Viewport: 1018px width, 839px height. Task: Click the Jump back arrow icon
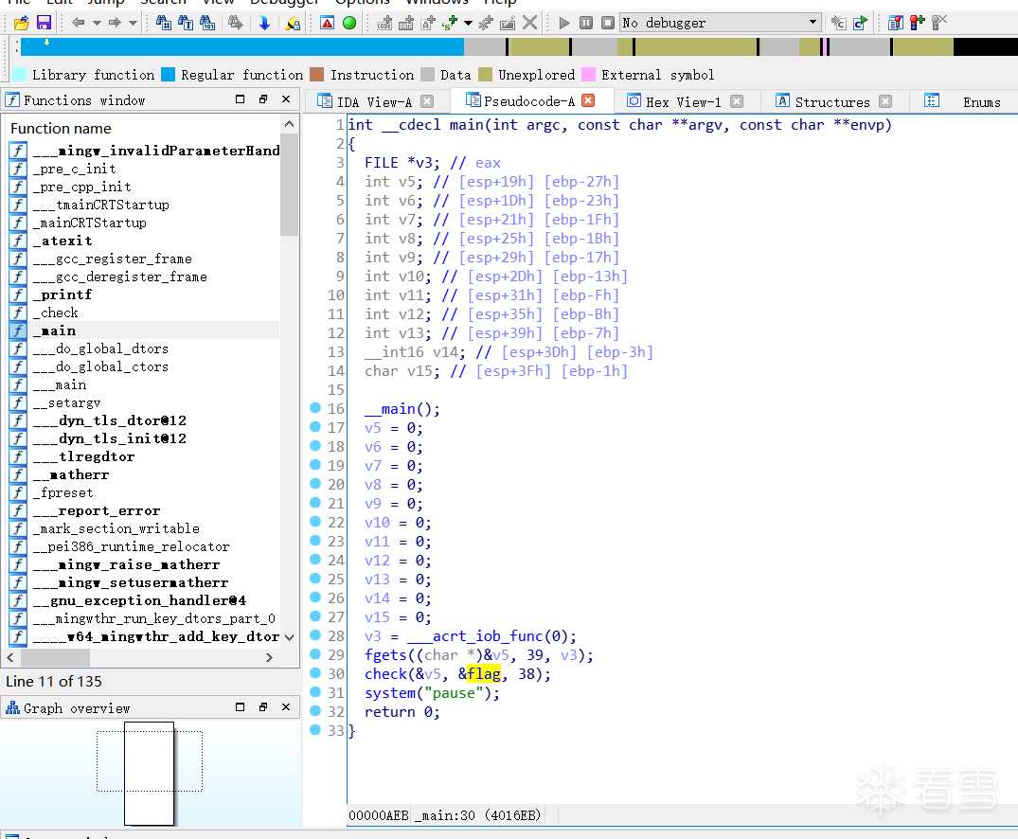pos(78,23)
